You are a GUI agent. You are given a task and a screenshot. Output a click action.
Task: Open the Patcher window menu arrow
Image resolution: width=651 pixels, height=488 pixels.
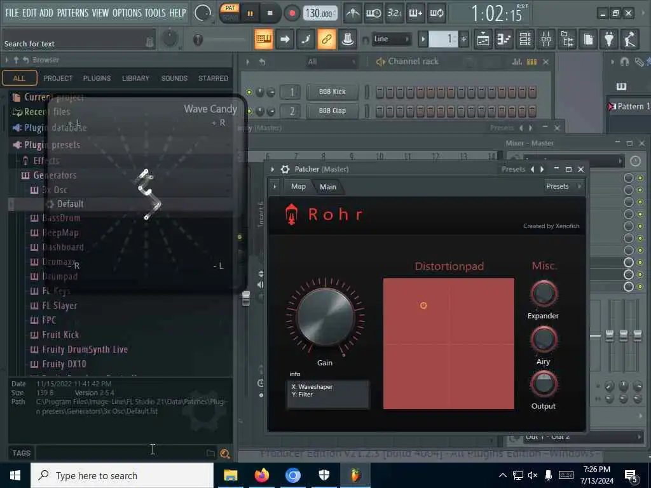point(272,169)
